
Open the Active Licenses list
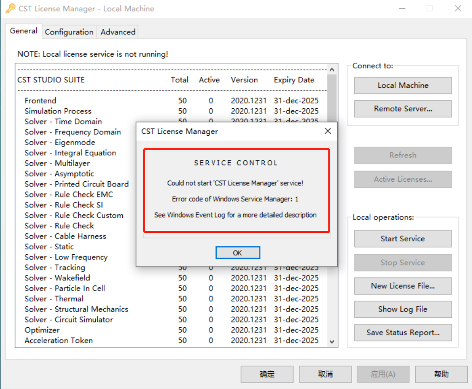pos(403,179)
